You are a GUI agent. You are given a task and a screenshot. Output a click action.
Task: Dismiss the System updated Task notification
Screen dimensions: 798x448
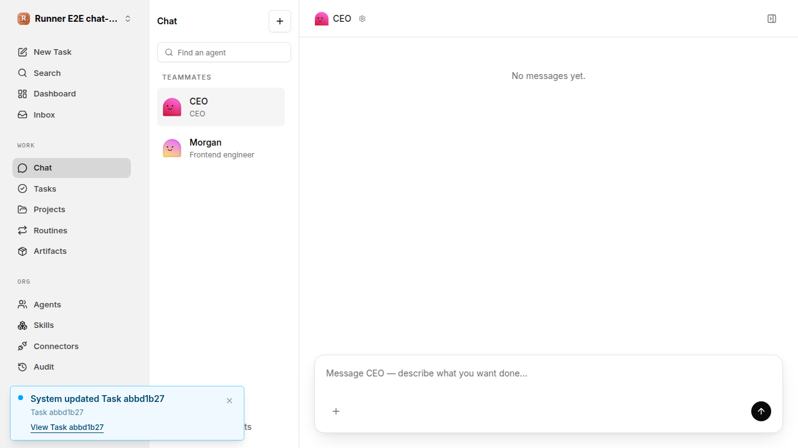click(x=229, y=401)
